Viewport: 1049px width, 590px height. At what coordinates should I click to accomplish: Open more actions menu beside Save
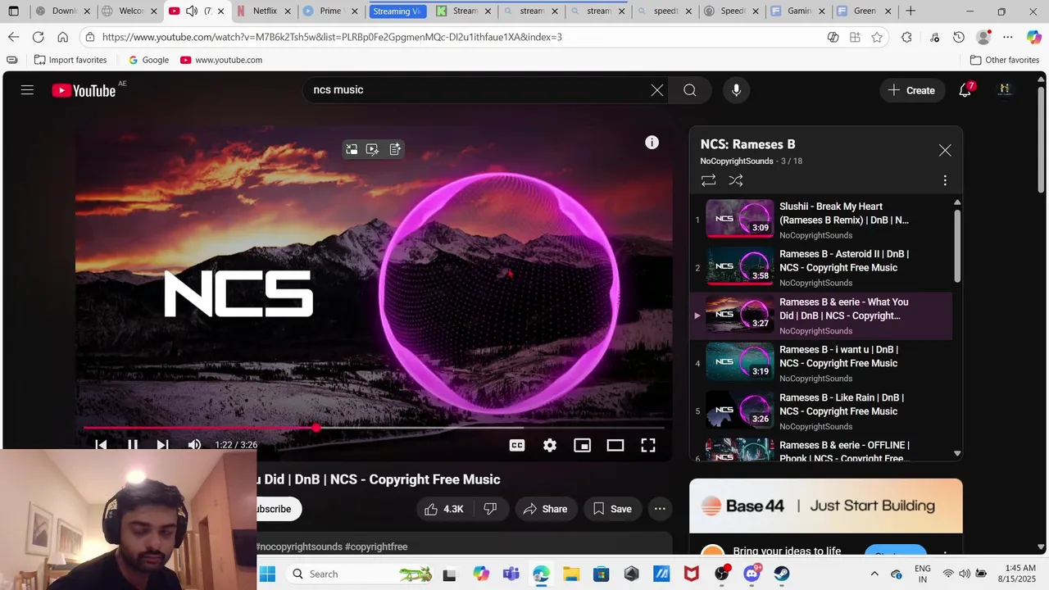pyautogui.click(x=660, y=509)
